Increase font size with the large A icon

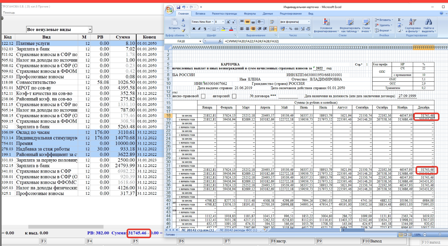point(228,22)
